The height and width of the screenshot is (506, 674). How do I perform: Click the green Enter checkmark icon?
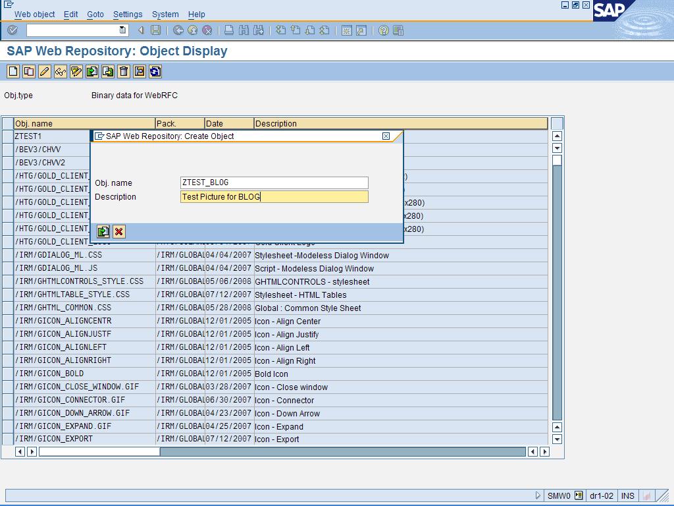[13, 30]
